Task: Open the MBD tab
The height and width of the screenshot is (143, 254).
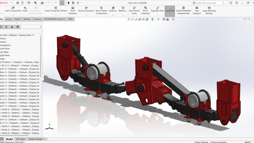Action: 71,19
